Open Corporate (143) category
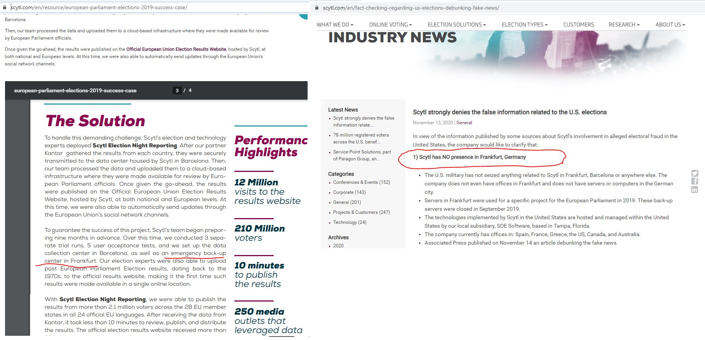The image size is (705, 340). click(349, 192)
